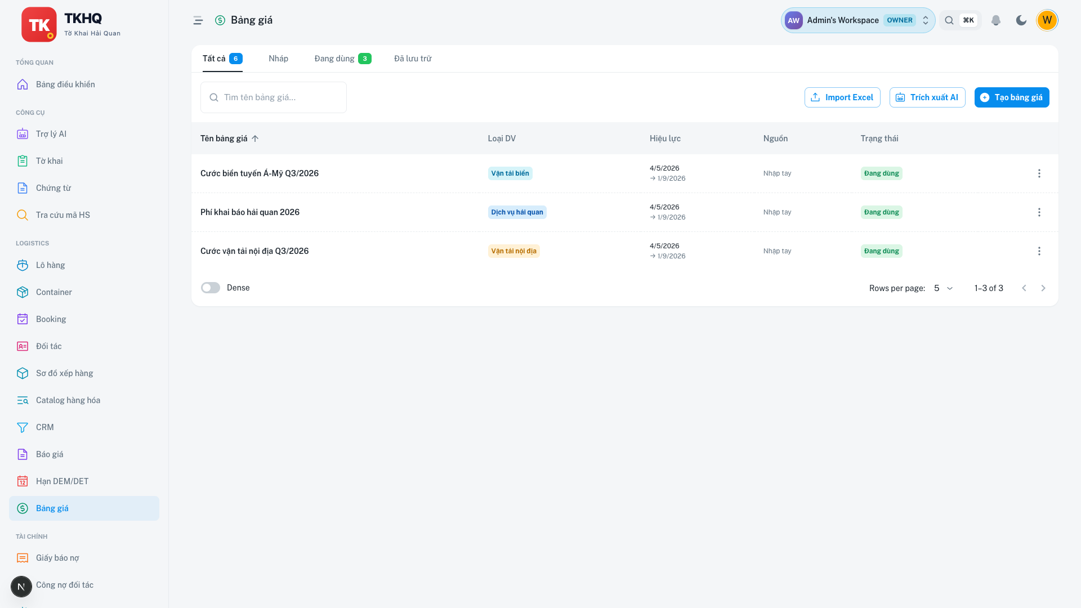This screenshot has width=1081, height=608.
Task: Open Đối tác partners page
Action: [84, 346]
